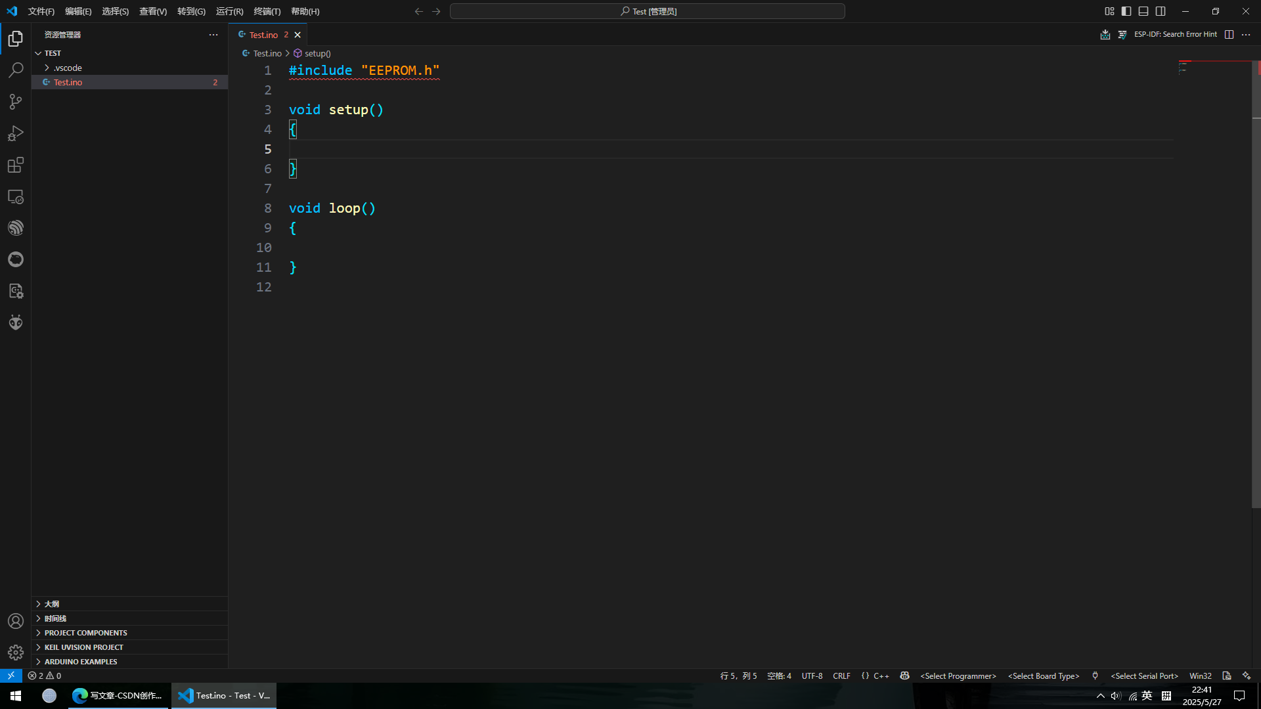Viewport: 1261px width, 709px height.
Task: Toggle the primary side bar visibility
Action: click(x=1126, y=11)
